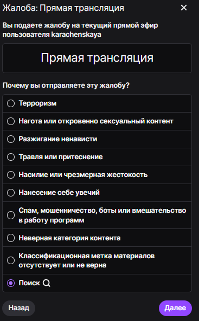Click the Разжигание ненависти row label
The width and height of the screenshot is (199, 321).
tap(58, 139)
